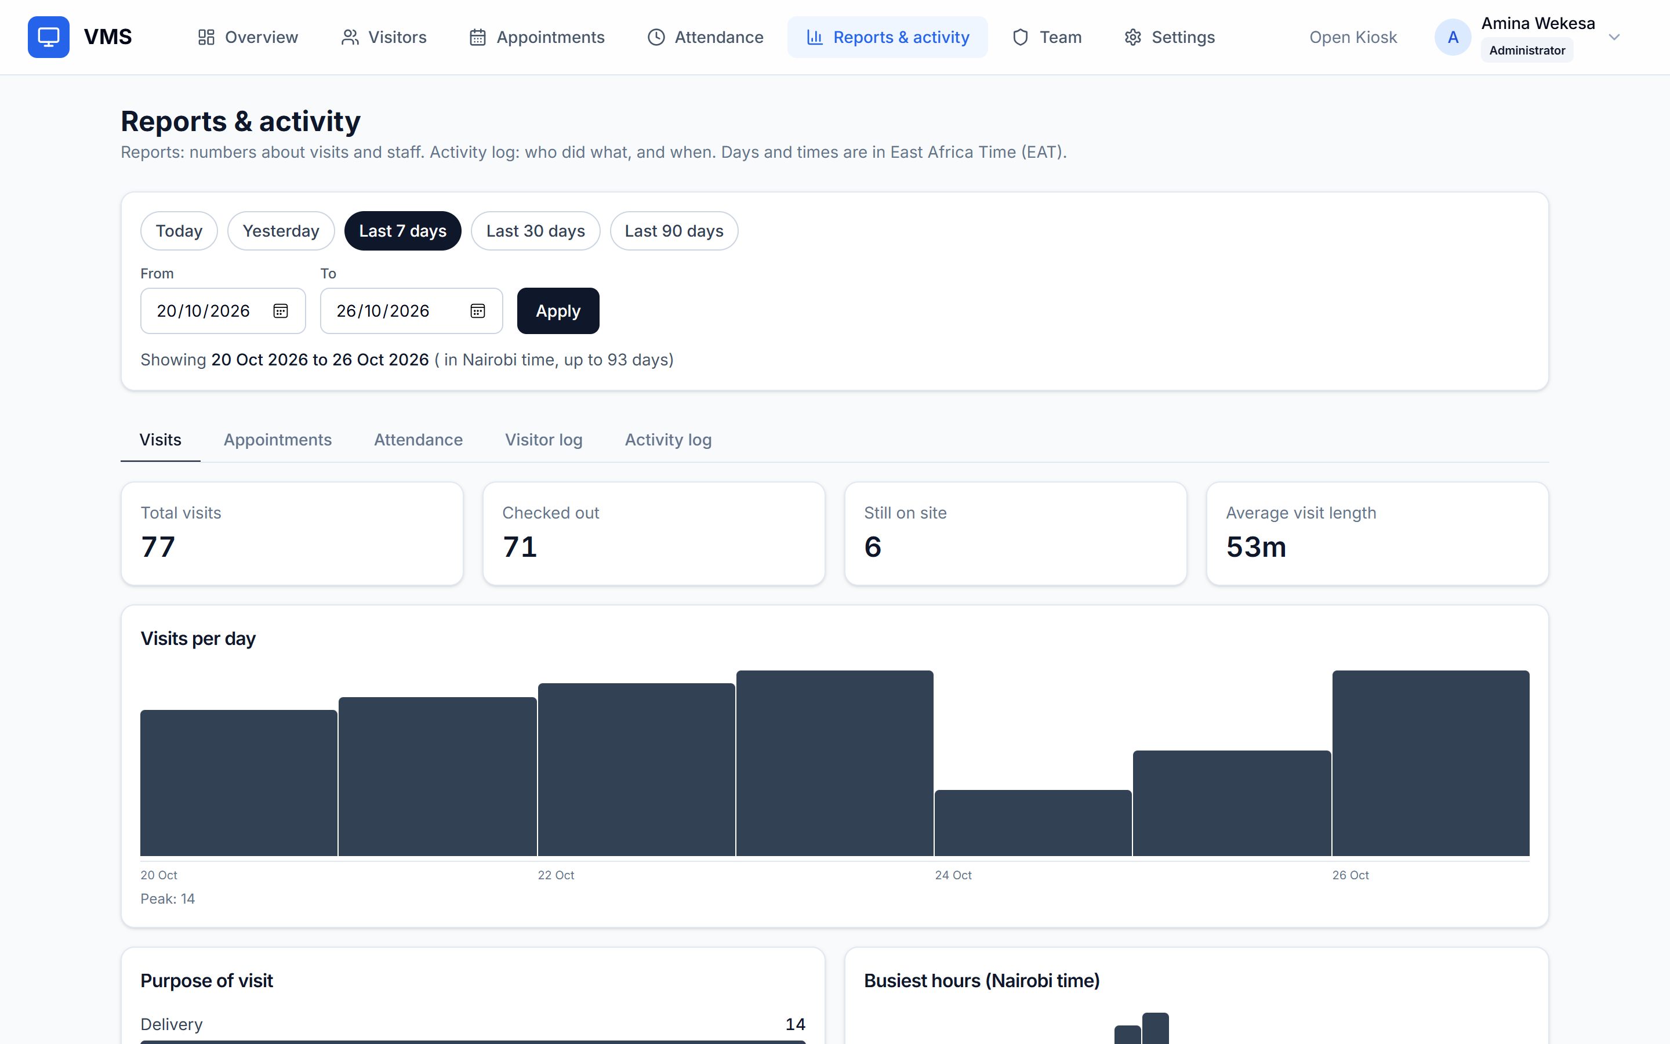Select the Yesterday range preset
Viewport: 1670px width, 1044px height.
[281, 231]
